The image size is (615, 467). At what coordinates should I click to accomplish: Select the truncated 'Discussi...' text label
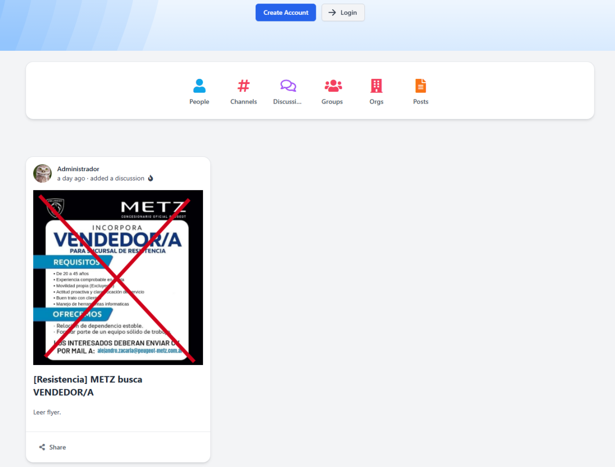pos(288,101)
